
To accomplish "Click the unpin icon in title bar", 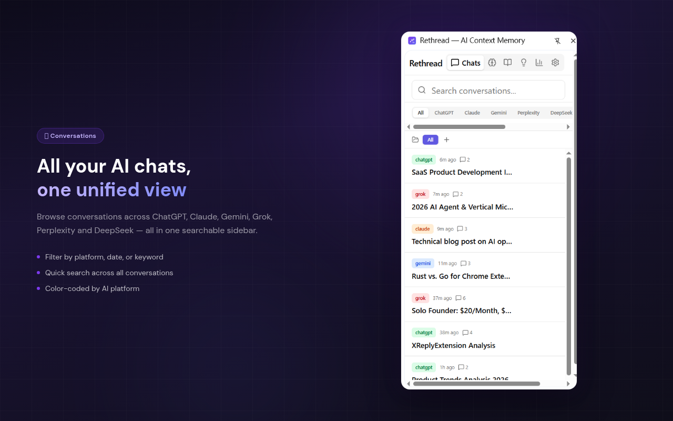I will [x=558, y=41].
